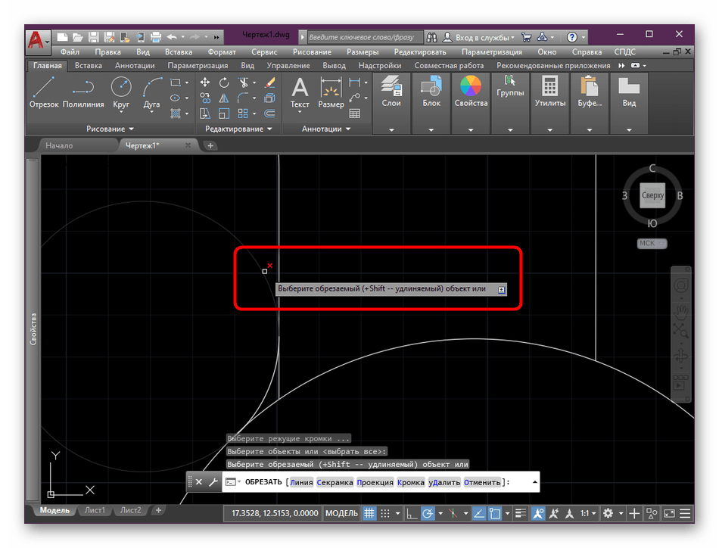Screen dimensions: 719x548
Task: Choose the Секрамка option in command line
Action: click(x=334, y=482)
